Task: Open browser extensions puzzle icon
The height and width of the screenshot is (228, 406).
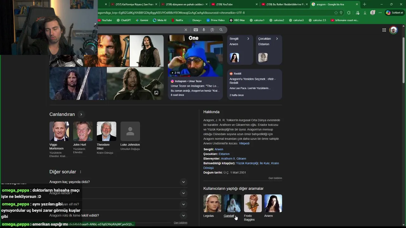Action: pos(349,13)
